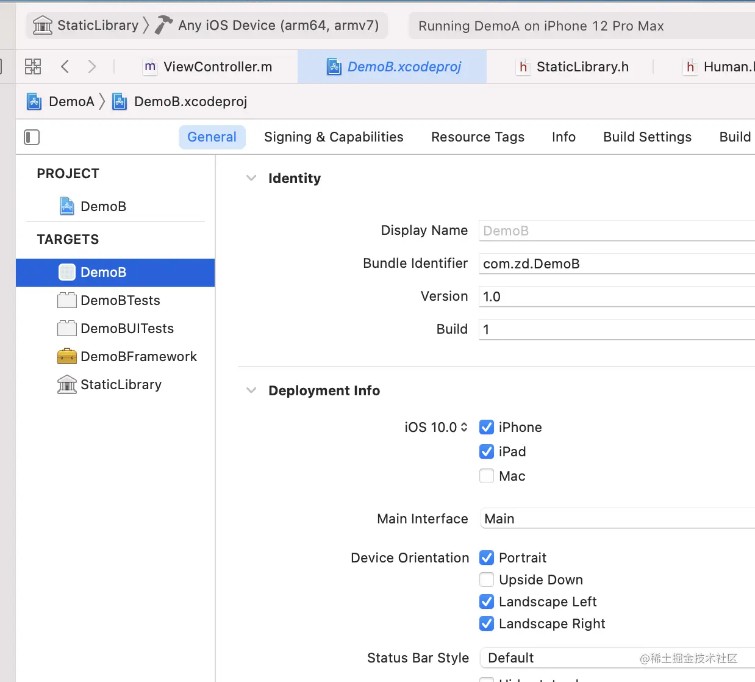Click the DemoB project blueprint icon
This screenshot has height=682, width=755.
pyautogui.click(x=67, y=206)
